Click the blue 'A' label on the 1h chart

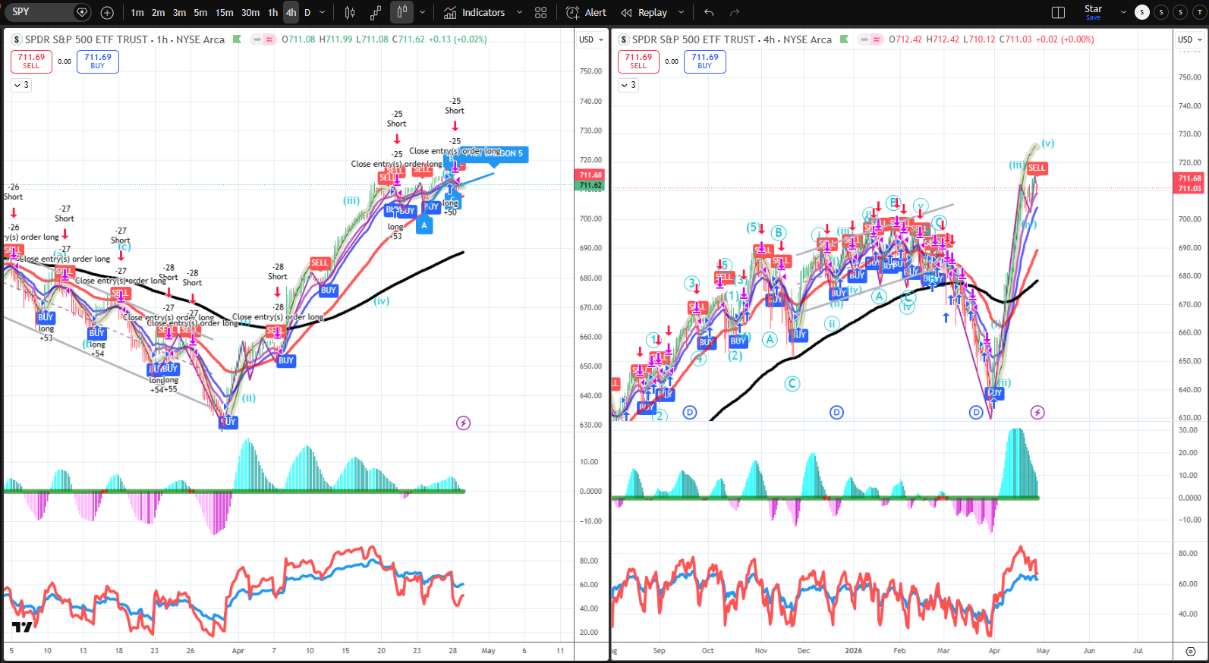[424, 225]
